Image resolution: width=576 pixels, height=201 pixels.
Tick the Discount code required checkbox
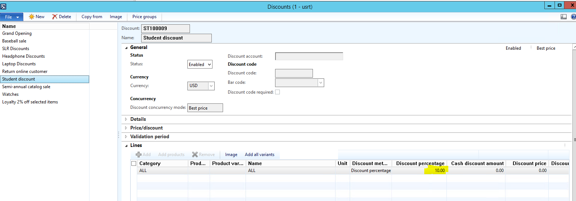(278, 92)
